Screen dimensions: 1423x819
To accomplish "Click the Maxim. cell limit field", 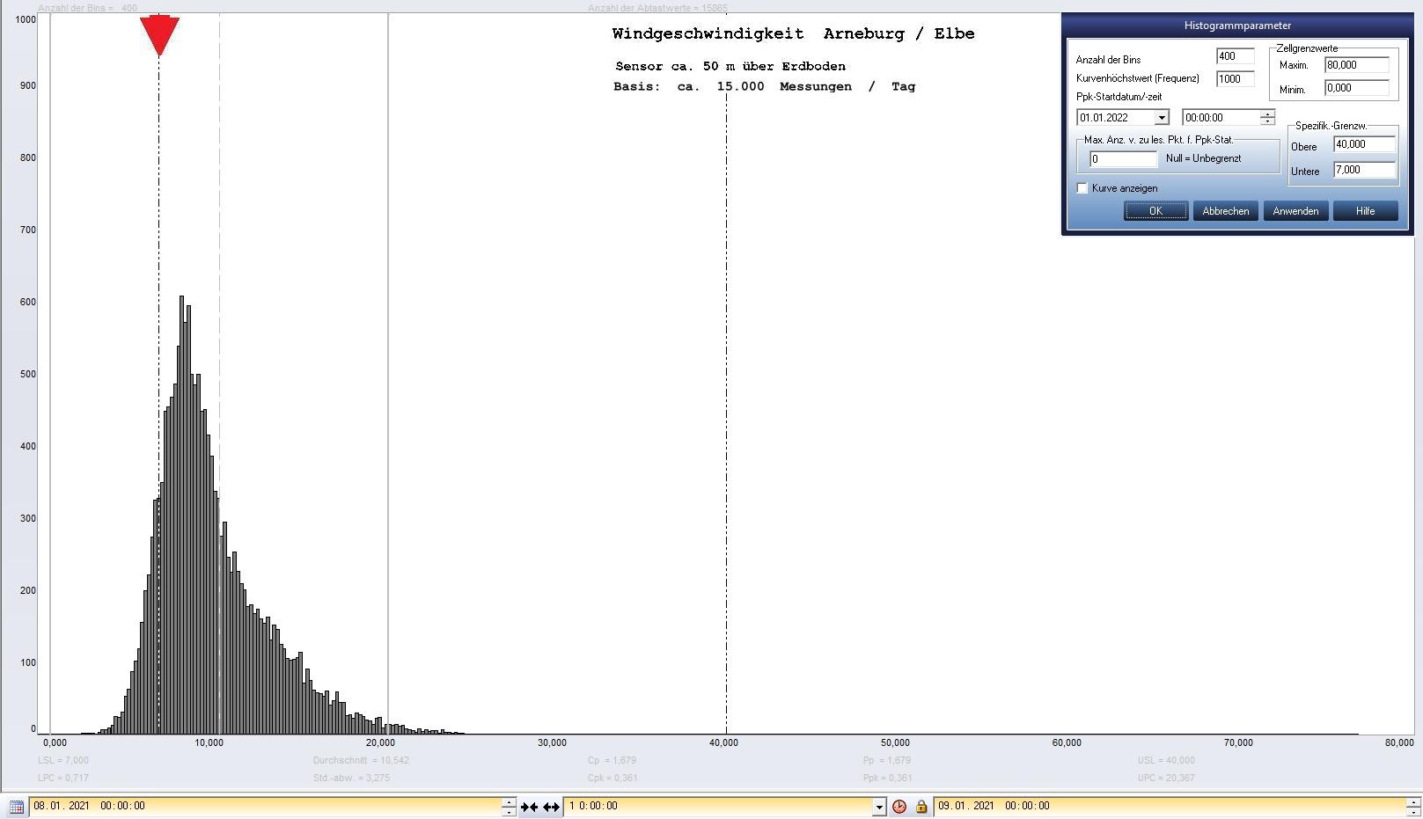I will tap(1356, 65).
